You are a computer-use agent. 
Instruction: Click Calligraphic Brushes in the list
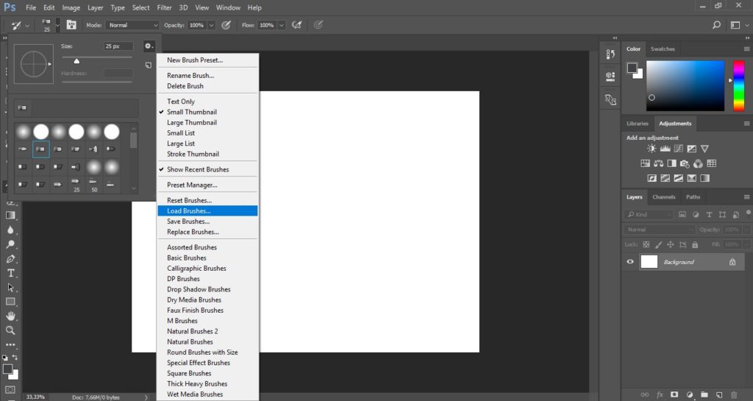coord(196,269)
